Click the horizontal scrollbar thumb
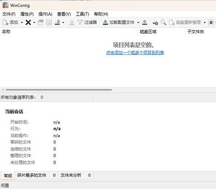 59,90
